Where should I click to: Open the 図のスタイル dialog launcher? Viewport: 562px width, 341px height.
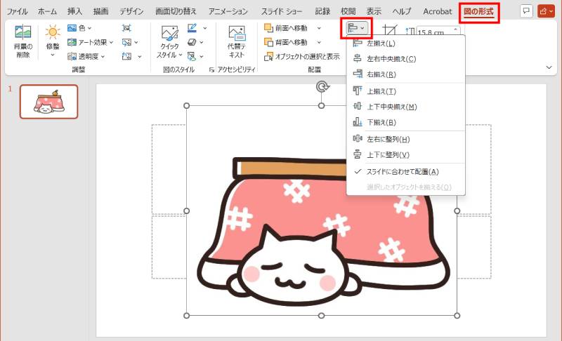(x=211, y=69)
